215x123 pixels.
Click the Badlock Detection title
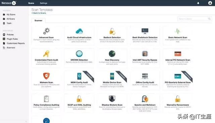pyautogui.click(x=112, y=37)
